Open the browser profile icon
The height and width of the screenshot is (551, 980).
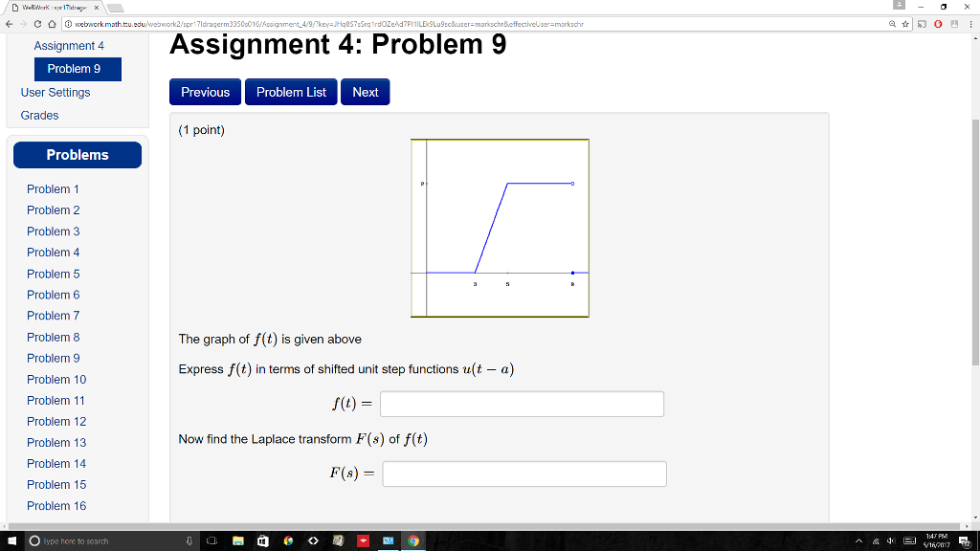click(955, 24)
